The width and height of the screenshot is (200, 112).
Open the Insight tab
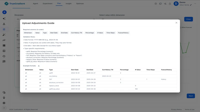[x=68, y=3]
